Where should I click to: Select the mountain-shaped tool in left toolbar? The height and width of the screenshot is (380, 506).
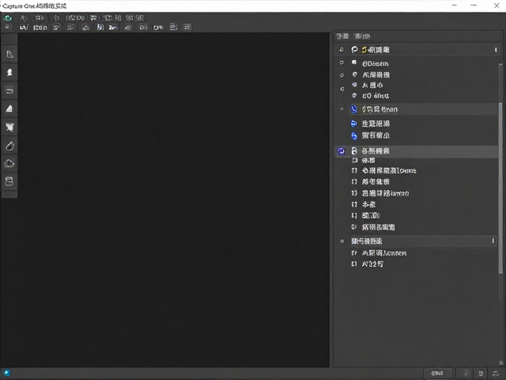click(x=9, y=109)
